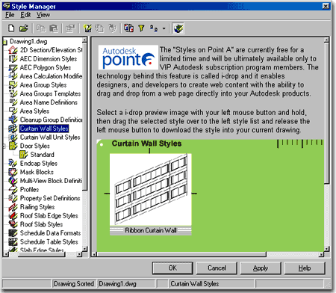Select Roof Slab Styles in the tree
Screen dimensions: 336x293
(41, 224)
